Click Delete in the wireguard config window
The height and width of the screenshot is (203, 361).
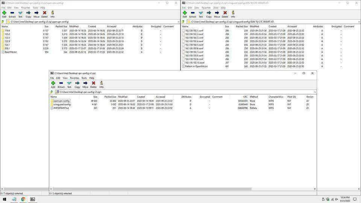225,14
